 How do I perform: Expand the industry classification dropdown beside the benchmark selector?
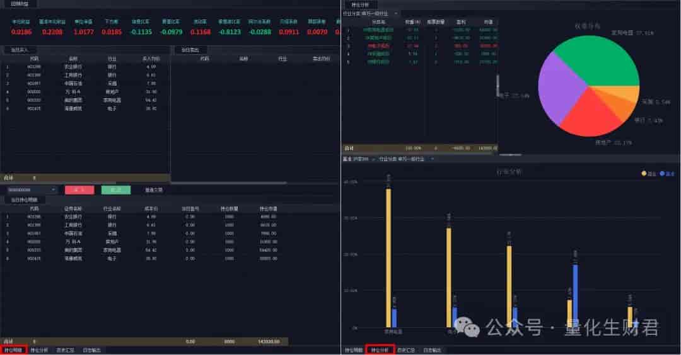click(x=407, y=159)
